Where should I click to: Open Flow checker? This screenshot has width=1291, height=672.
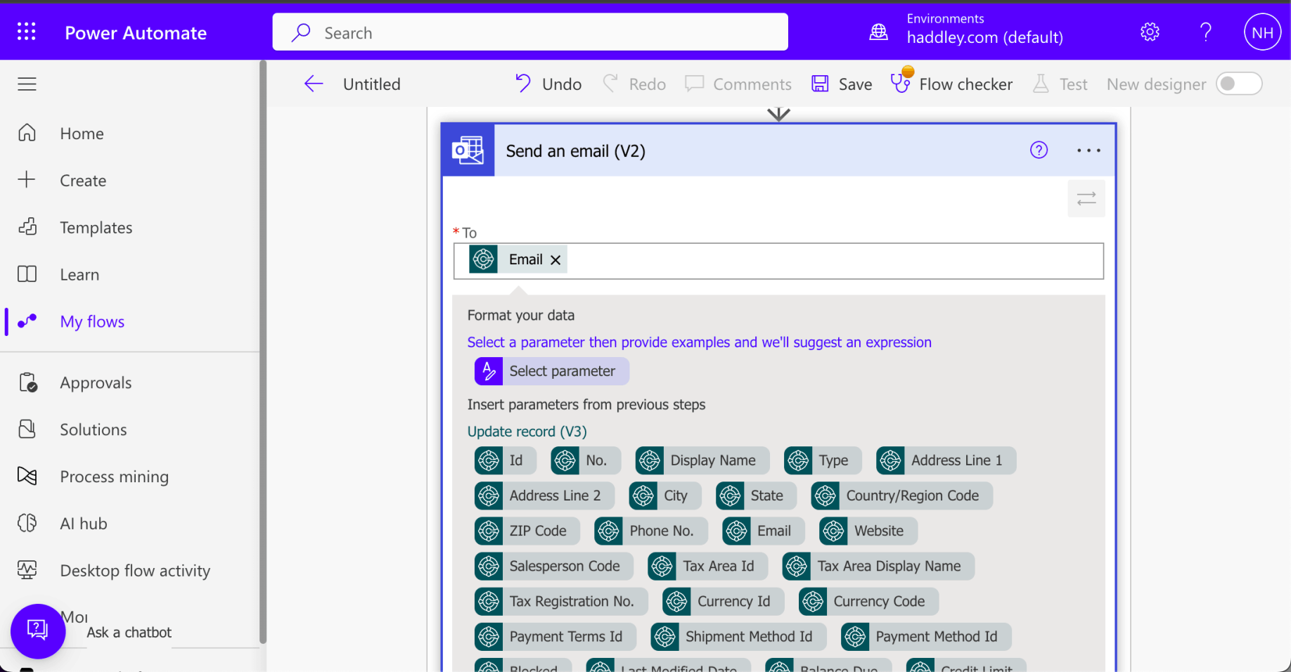pos(952,84)
